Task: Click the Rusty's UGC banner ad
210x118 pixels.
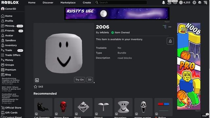Action: pos(117,14)
